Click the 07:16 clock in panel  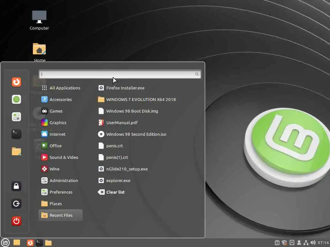coord(323,242)
